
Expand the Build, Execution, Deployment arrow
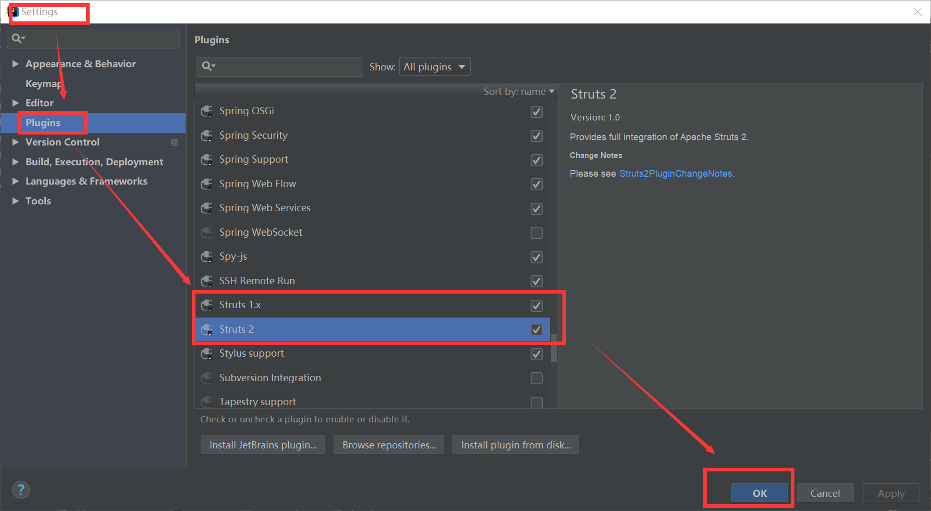coord(16,162)
